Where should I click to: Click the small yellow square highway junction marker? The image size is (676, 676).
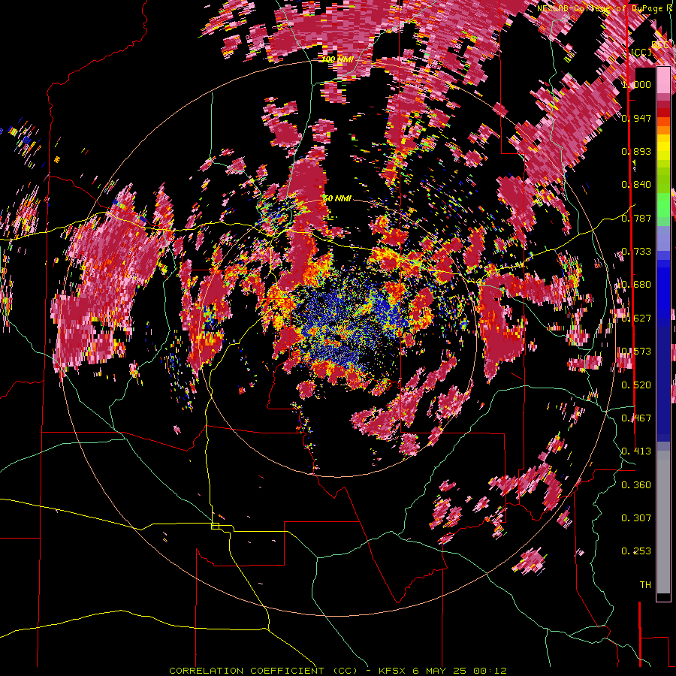[x=215, y=526]
